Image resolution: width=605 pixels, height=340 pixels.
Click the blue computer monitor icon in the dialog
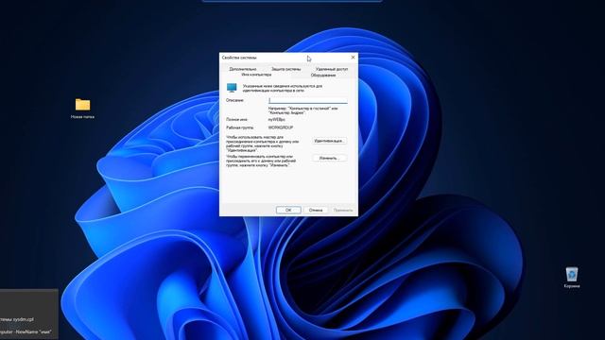[x=232, y=88]
